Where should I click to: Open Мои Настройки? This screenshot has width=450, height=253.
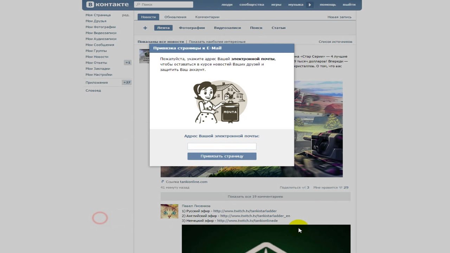click(x=99, y=75)
